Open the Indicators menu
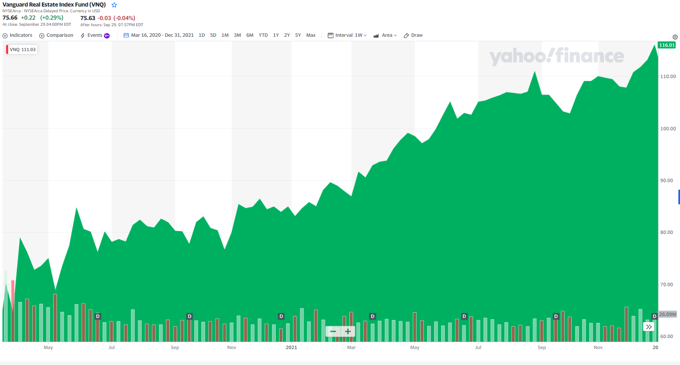Viewport: 680px width, 365px height. [x=18, y=36]
